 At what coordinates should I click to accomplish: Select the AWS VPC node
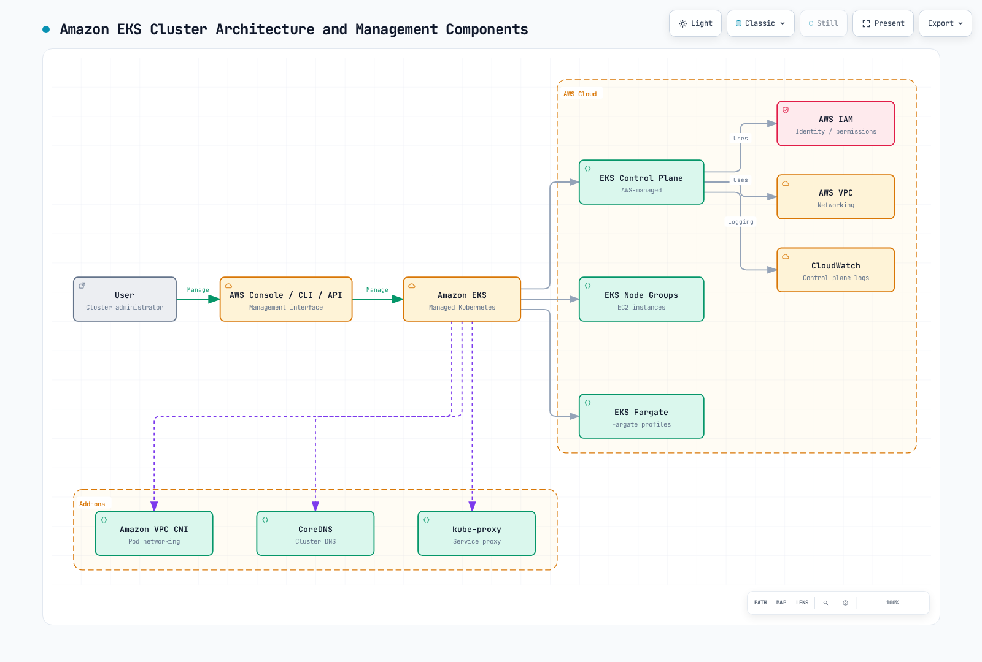click(x=836, y=197)
